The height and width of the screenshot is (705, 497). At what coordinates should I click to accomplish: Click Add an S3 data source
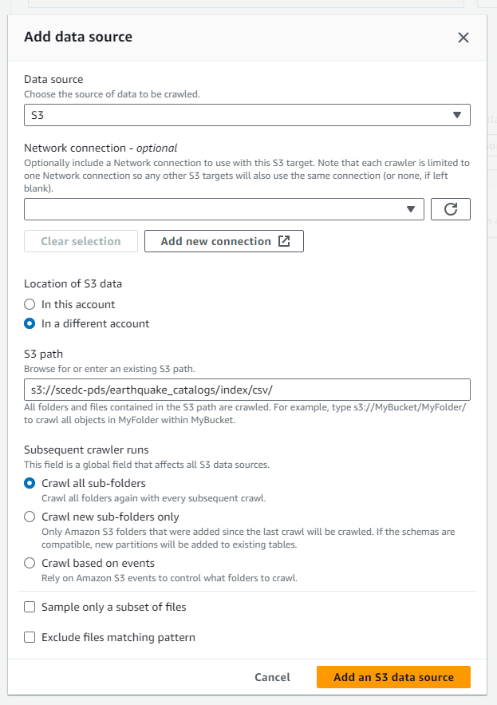tap(393, 677)
